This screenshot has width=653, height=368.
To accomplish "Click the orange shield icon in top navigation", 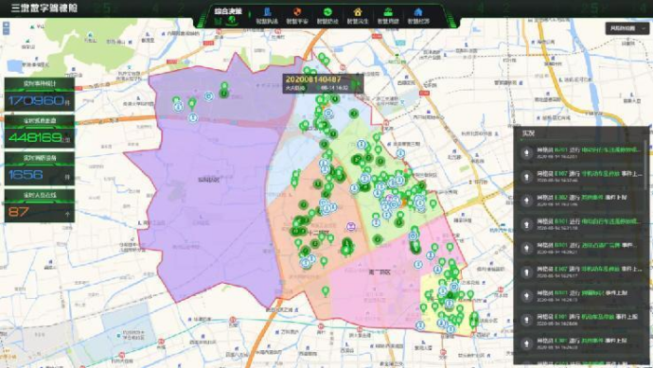I will [297, 12].
